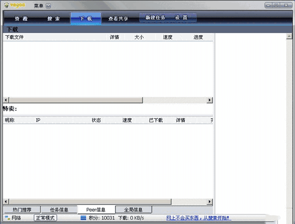Sort peers by 昵称 column

pos(19,120)
